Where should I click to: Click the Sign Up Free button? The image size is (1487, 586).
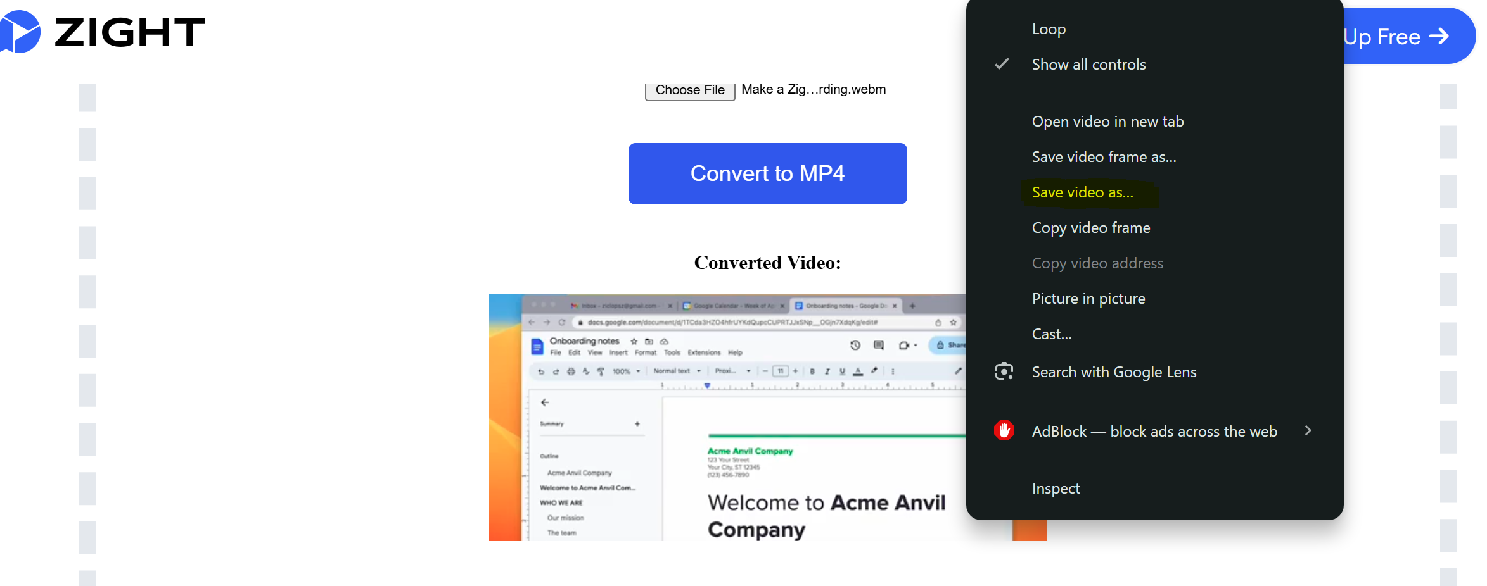1410,36
